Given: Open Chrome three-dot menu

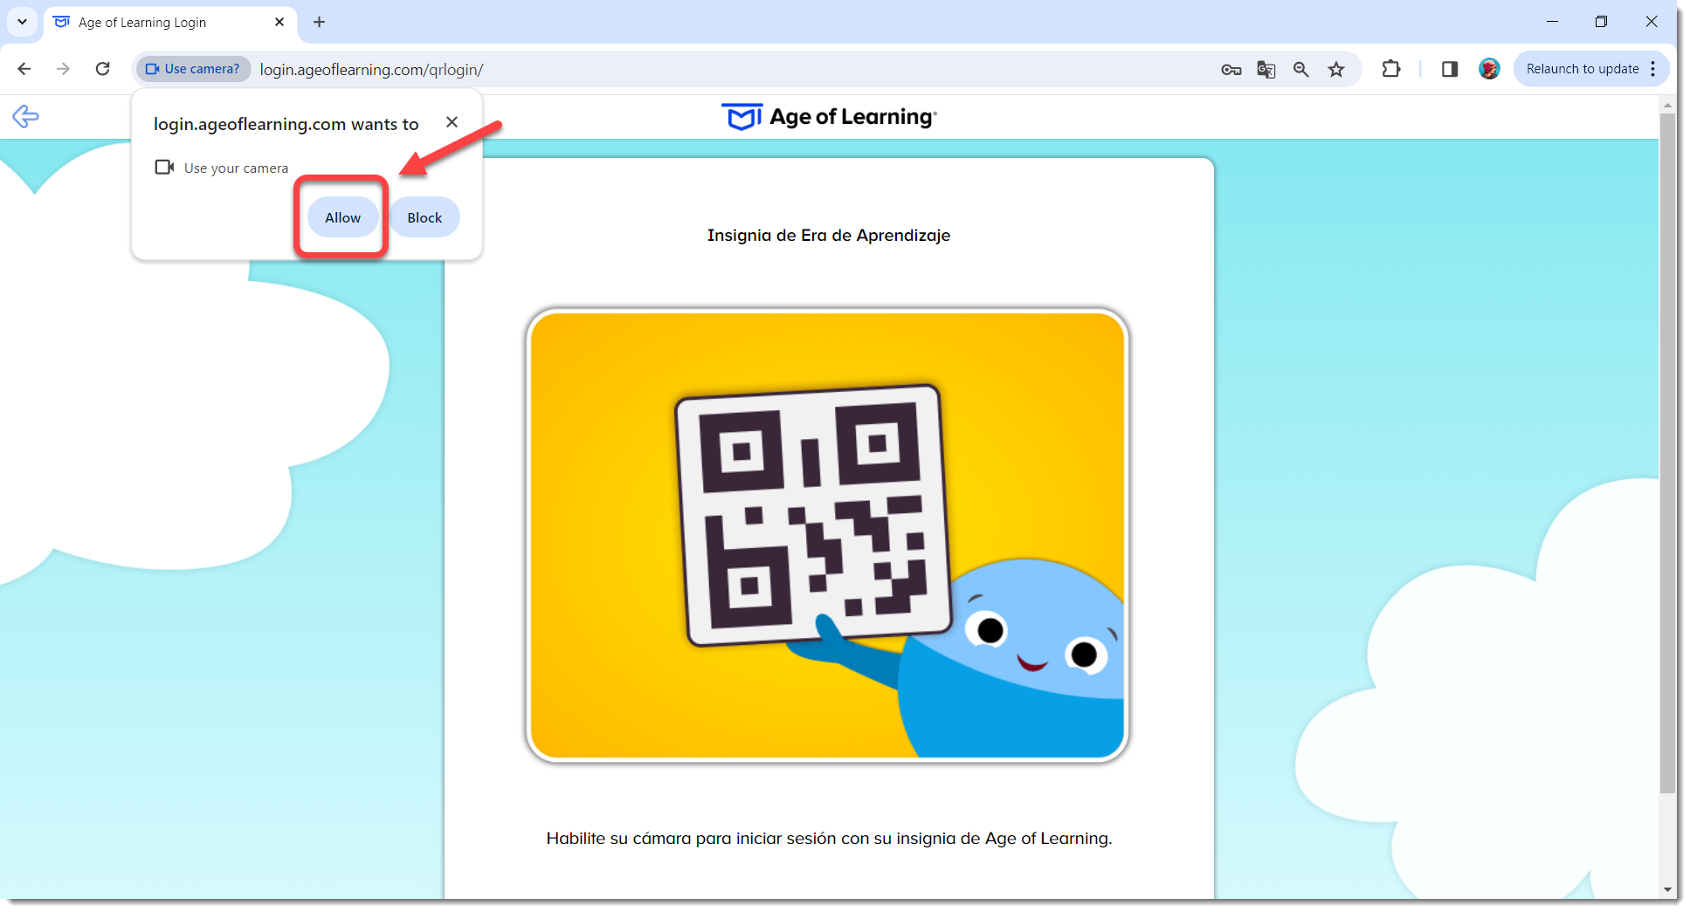Looking at the screenshot, I should pos(1653,69).
